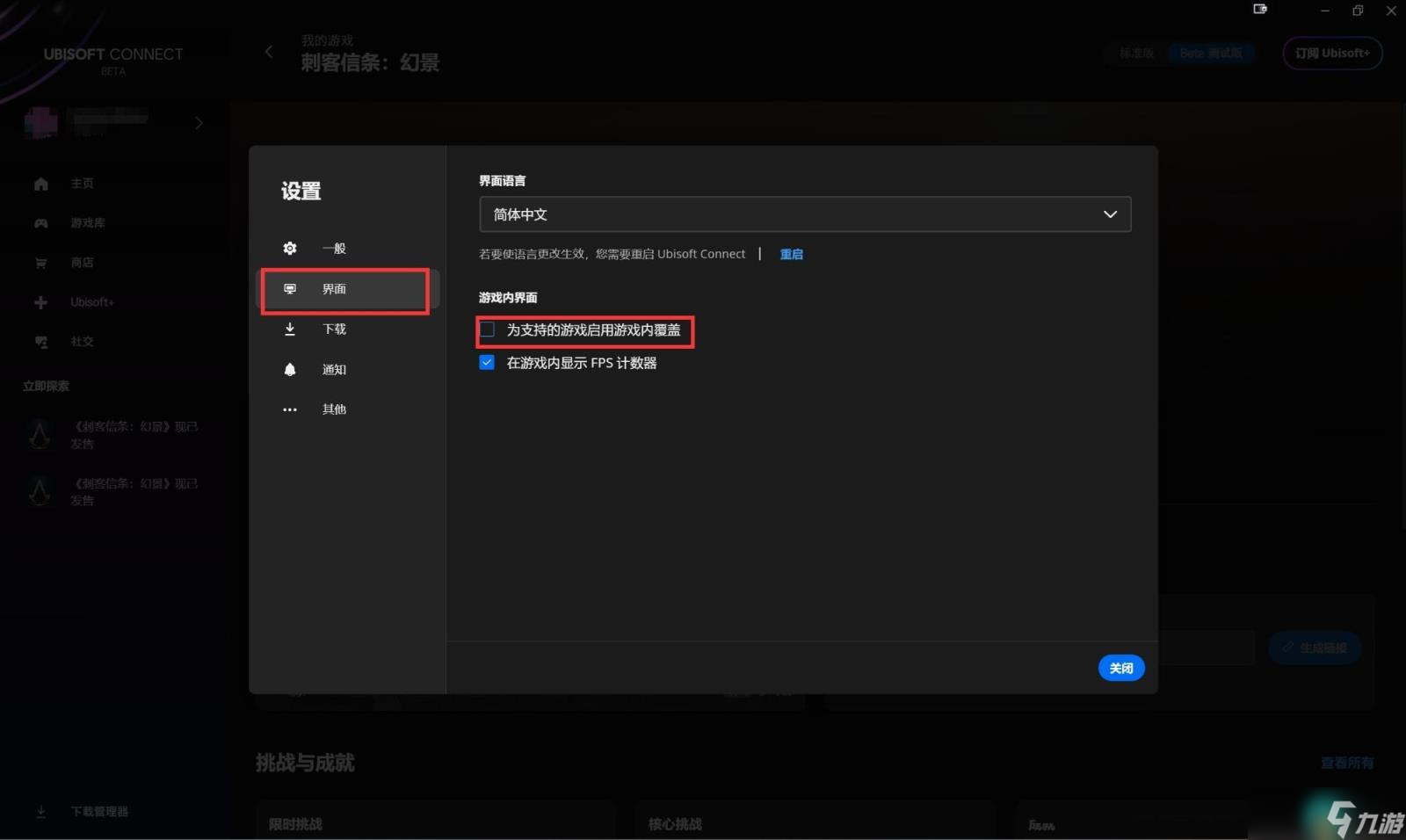Switch to the 其他 settings tab
This screenshot has height=840, width=1406.
click(x=347, y=409)
